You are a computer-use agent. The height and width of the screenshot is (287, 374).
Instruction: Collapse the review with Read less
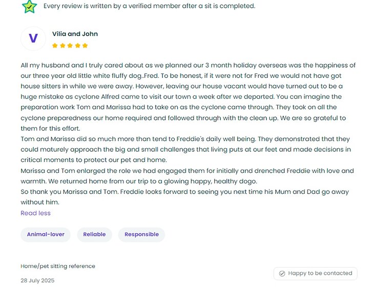pyautogui.click(x=35, y=213)
